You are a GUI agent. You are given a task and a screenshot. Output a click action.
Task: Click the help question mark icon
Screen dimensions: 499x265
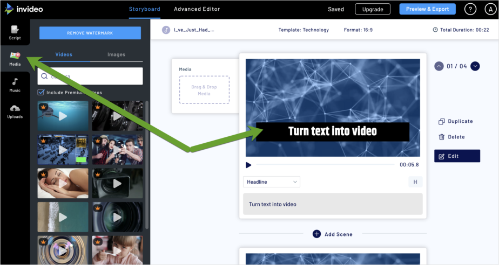click(x=470, y=9)
